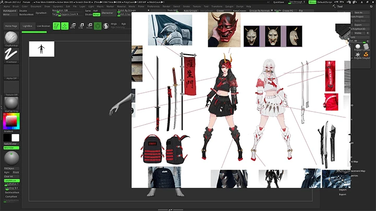Image resolution: width=376 pixels, height=211 pixels.
Task: Adjust the LazyRadius slider
Action: (11, 184)
